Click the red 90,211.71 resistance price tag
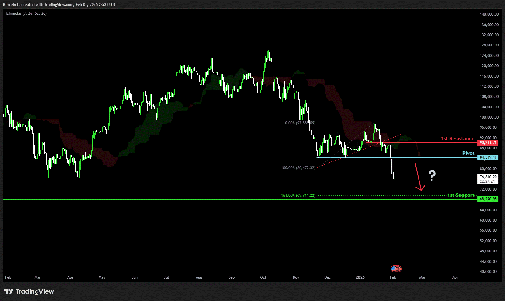 pyautogui.click(x=488, y=143)
